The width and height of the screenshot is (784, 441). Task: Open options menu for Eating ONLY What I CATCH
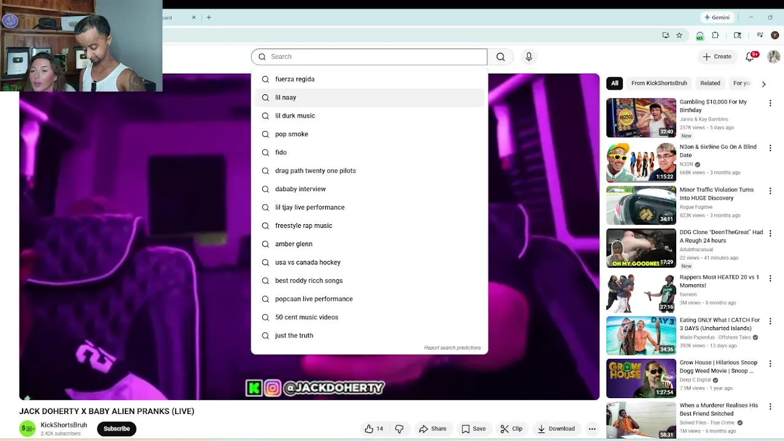click(771, 321)
